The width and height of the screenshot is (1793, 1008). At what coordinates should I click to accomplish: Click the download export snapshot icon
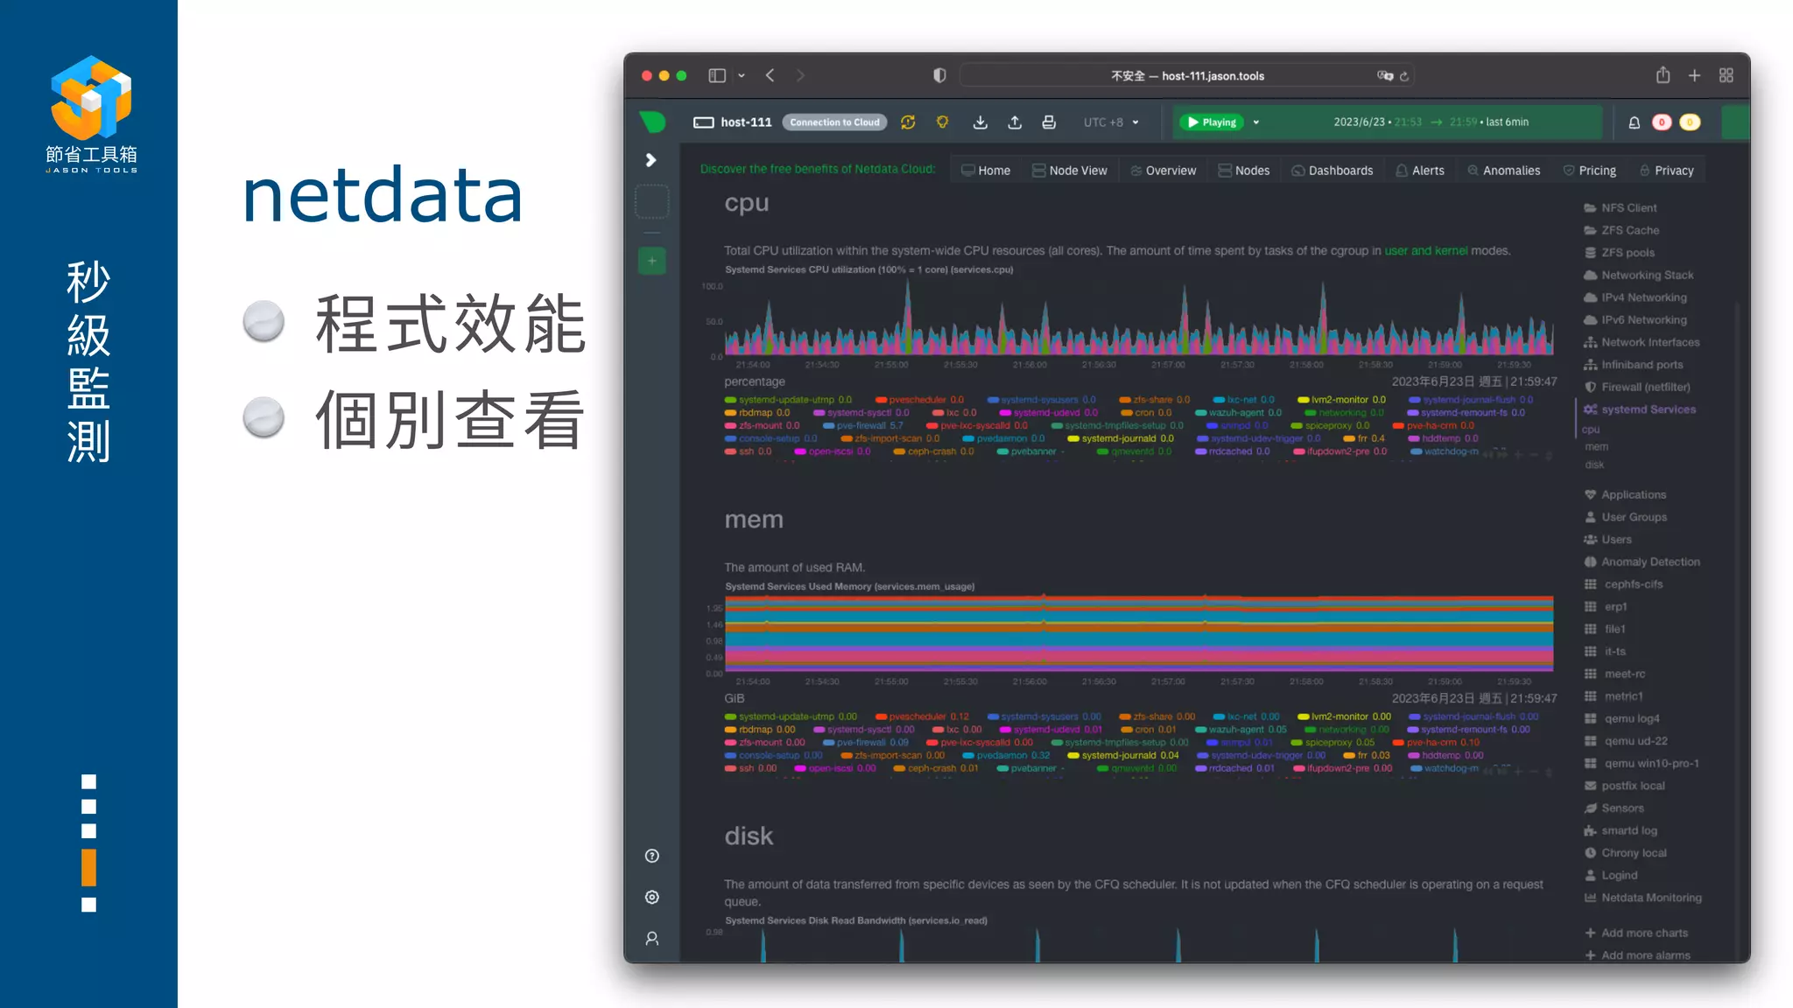click(x=981, y=122)
